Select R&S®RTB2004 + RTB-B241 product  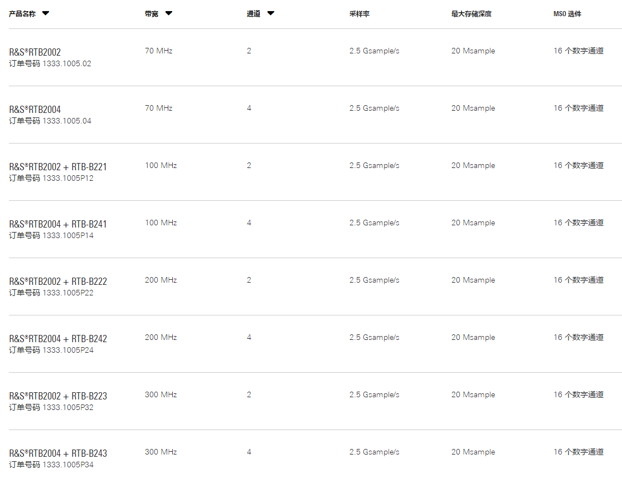tap(58, 224)
